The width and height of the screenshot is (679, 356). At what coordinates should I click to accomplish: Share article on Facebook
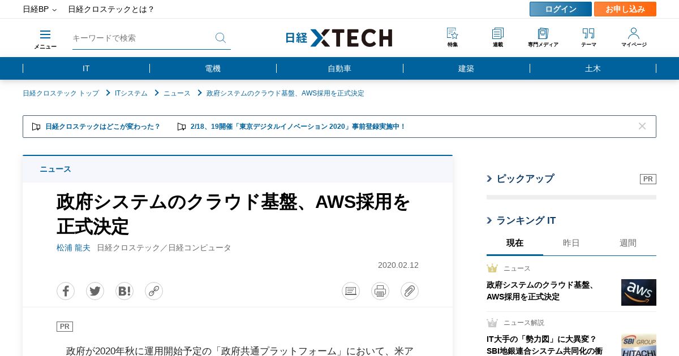(66, 291)
